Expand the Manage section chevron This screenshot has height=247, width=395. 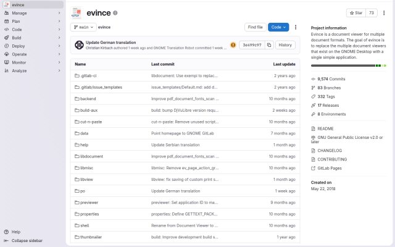point(59,13)
